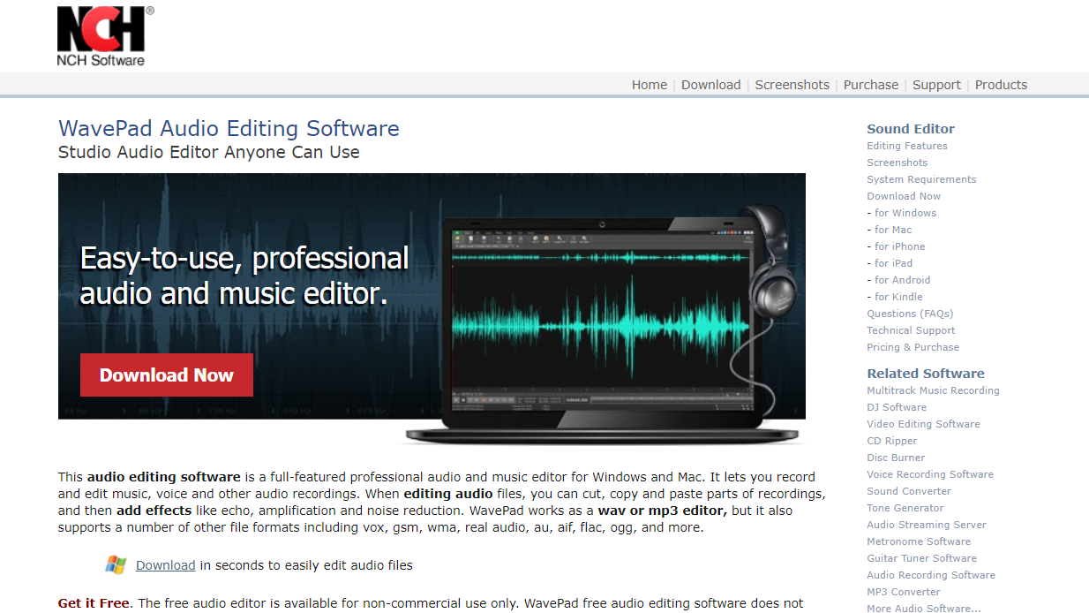The height and width of the screenshot is (613, 1089).
Task: Click the 'Studio Audio Editor Anyone Can Use' subtitle
Action: coord(209,152)
